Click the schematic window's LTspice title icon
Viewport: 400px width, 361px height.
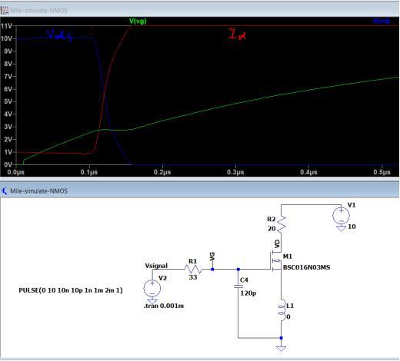click(5, 190)
